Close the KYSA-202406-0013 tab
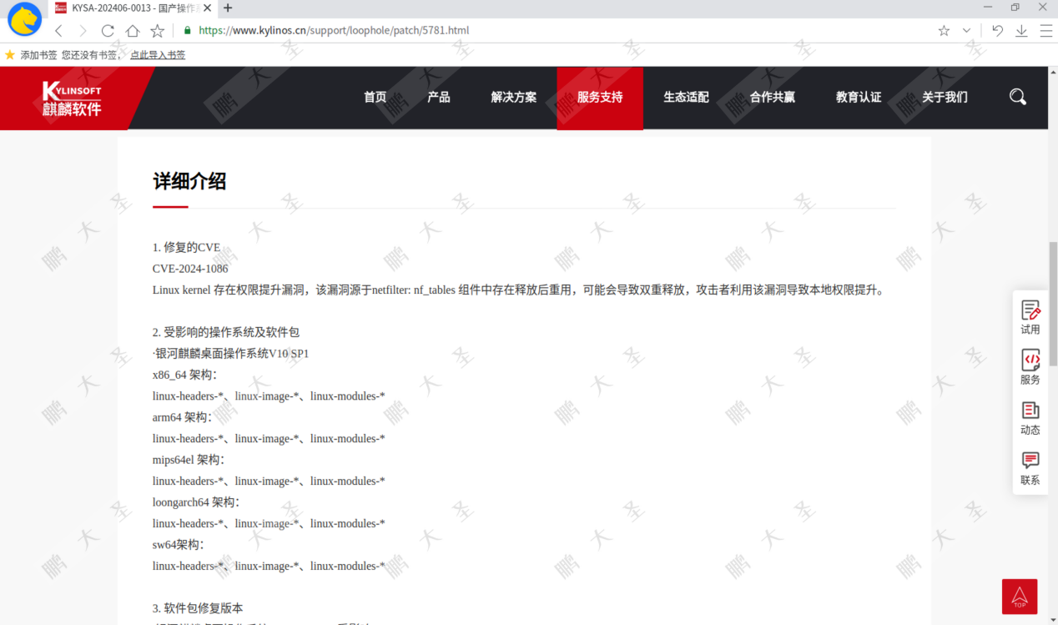The height and width of the screenshot is (625, 1058). (209, 8)
